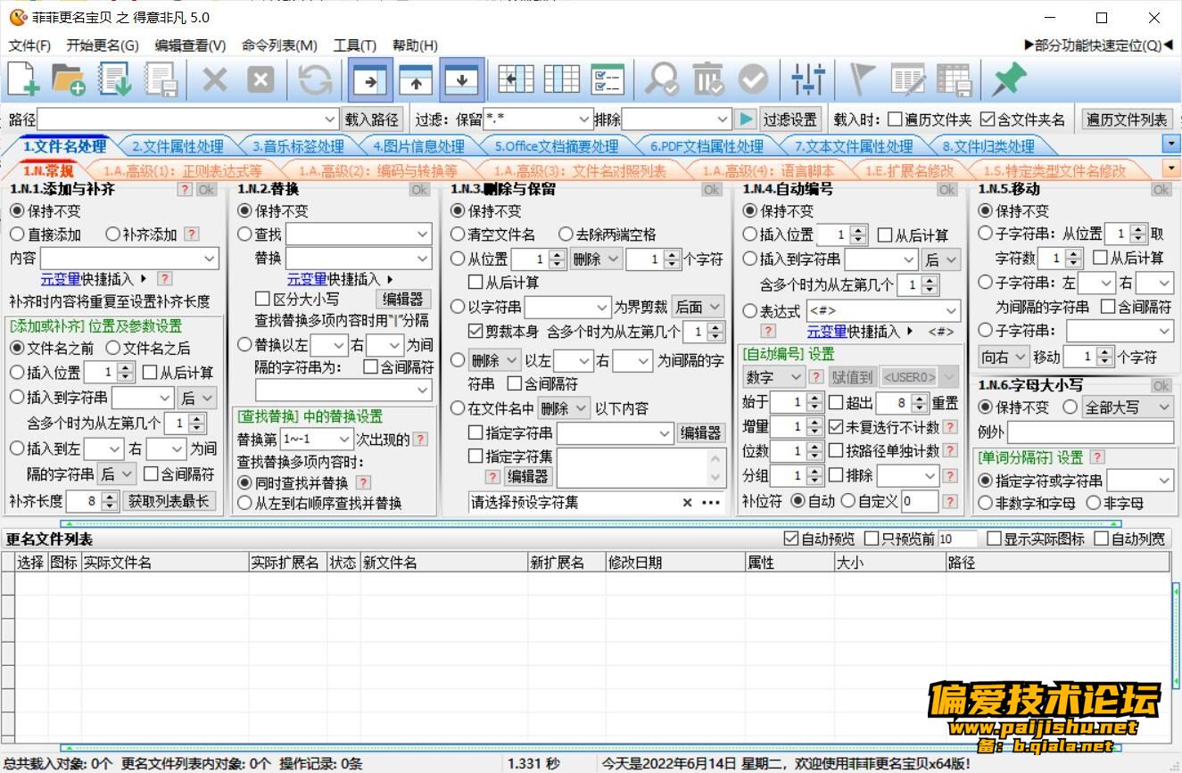Open the 文件(F) menu
Image resolution: width=1182 pixels, height=773 pixels.
29,45
